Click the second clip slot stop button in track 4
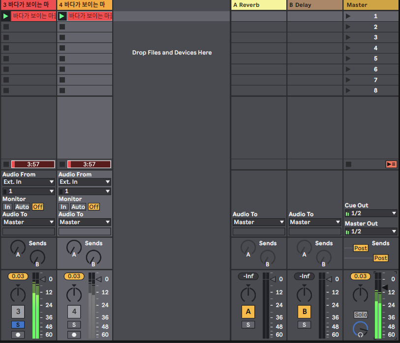Screen dimensions: 400x343 [x=62, y=27]
